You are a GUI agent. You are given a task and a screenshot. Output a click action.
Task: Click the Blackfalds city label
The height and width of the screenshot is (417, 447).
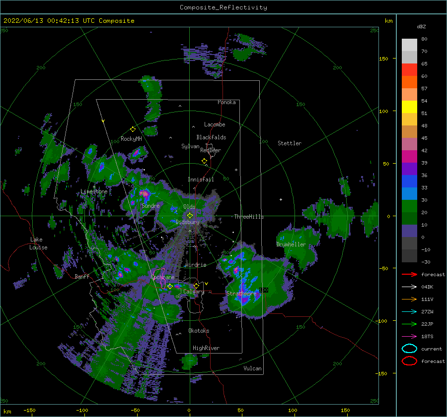point(211,137)
